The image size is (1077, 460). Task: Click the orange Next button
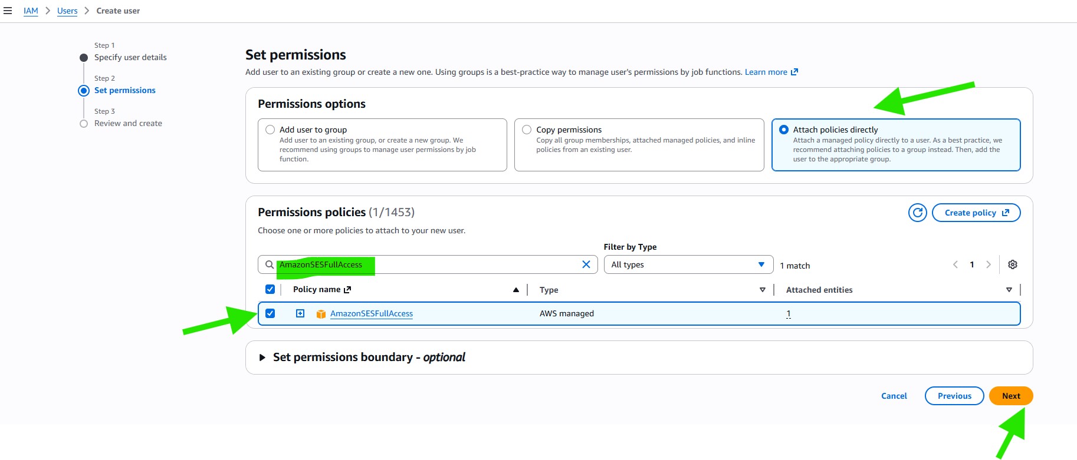[1010, 396]
